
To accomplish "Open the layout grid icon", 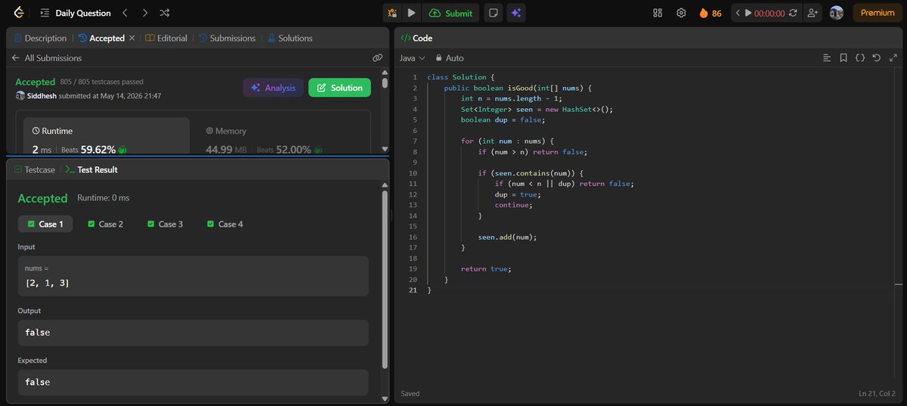I will (658, 13).
